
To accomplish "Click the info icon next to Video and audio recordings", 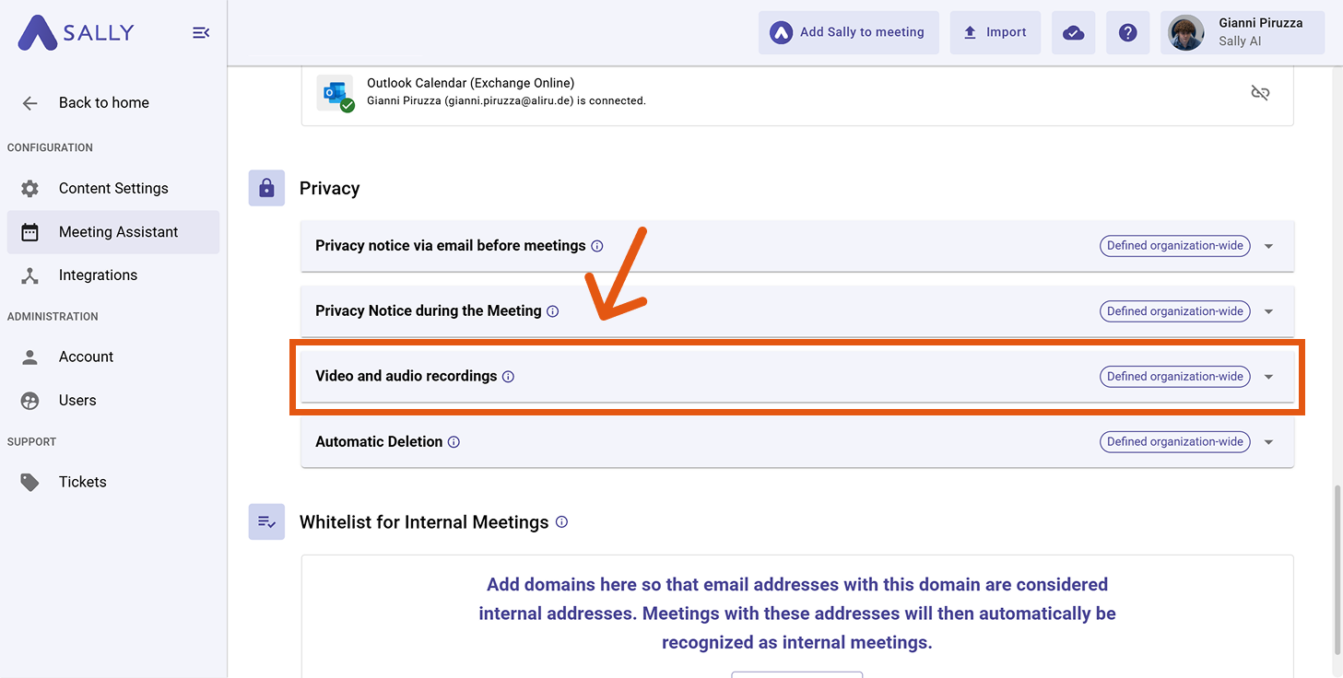I will coord(509,376).
